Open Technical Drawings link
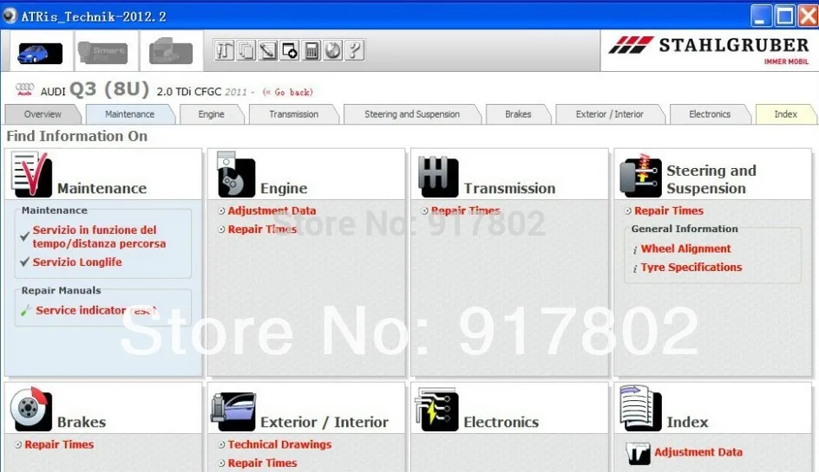This screenshot has height=472, width=819. [x=279, y=445]
